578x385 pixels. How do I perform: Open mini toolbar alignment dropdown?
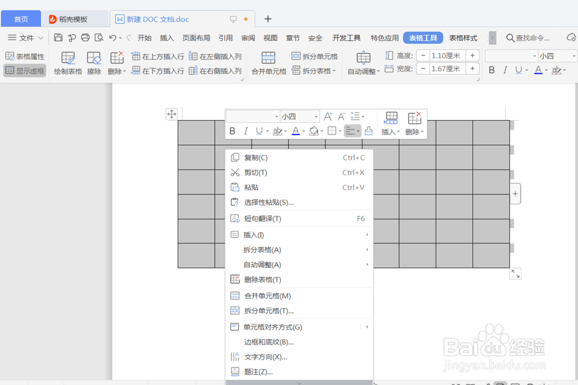pyautogui.click(x=353, y=131)
